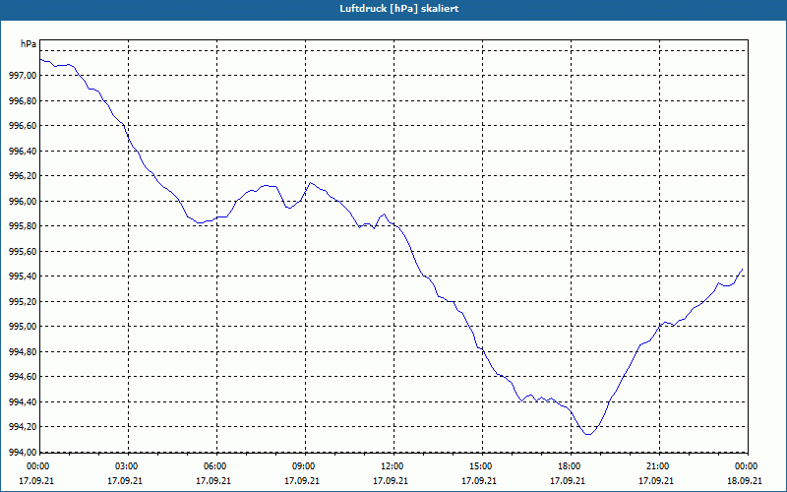This screenshot has height=492, width=787.
Task: Click the 994,40 axis label
Action: pos(23,401)
